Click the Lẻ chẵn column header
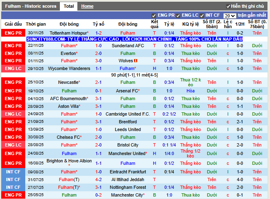Viewport: 270px width, 199px height. point(228,24)
